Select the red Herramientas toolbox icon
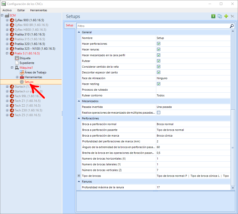Image resolution: width=238 pixels, height=214 pixels. pos(22,77)
